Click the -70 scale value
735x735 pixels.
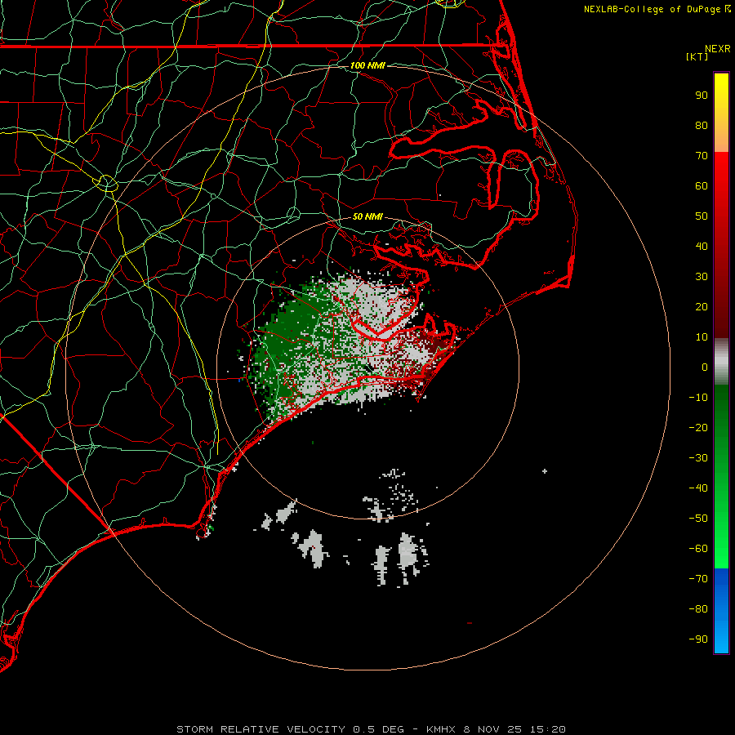click(x=698, y=579)
